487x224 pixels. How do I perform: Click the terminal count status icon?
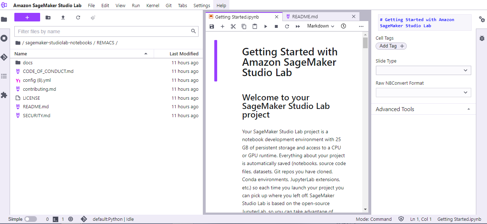(x=56, y=219)
